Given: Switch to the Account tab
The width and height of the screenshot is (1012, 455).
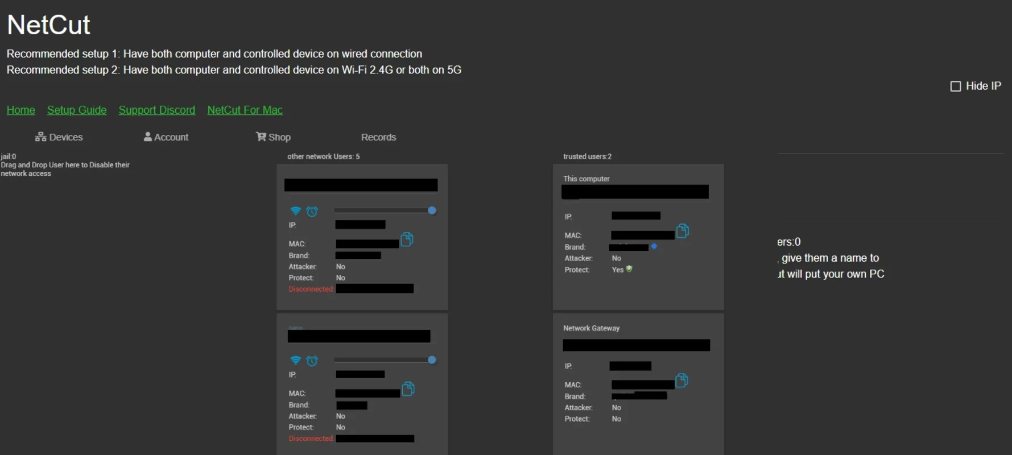Looking at the screenshot, I should pyautogui.click(x=166, y=137).
